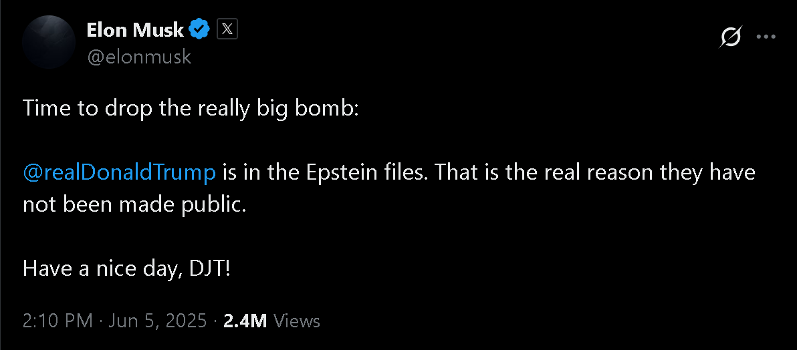The image size is (797, 350).
Task: Open Elon Musk's profile avatar
Action: coord(48,42)
